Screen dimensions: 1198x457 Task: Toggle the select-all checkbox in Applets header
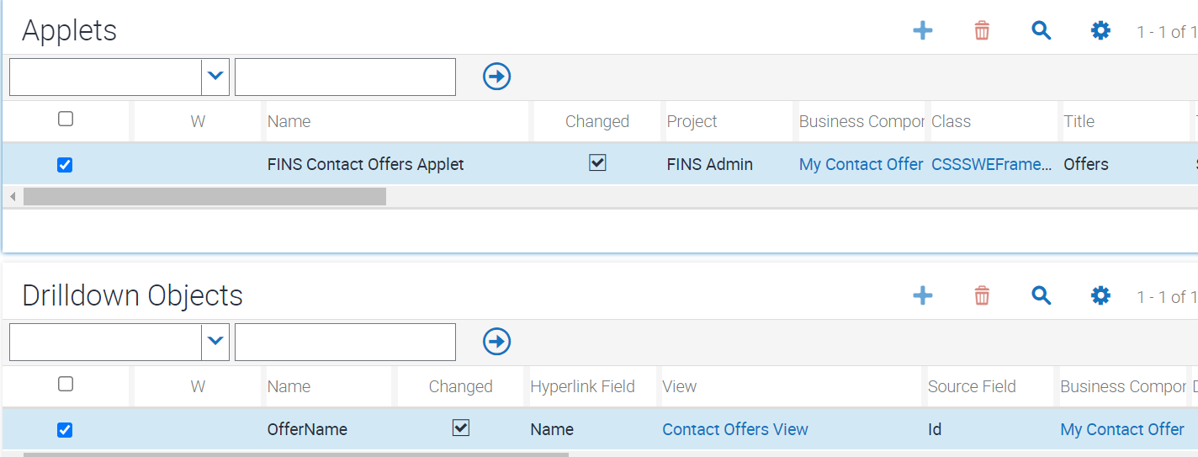click(66, 120)
